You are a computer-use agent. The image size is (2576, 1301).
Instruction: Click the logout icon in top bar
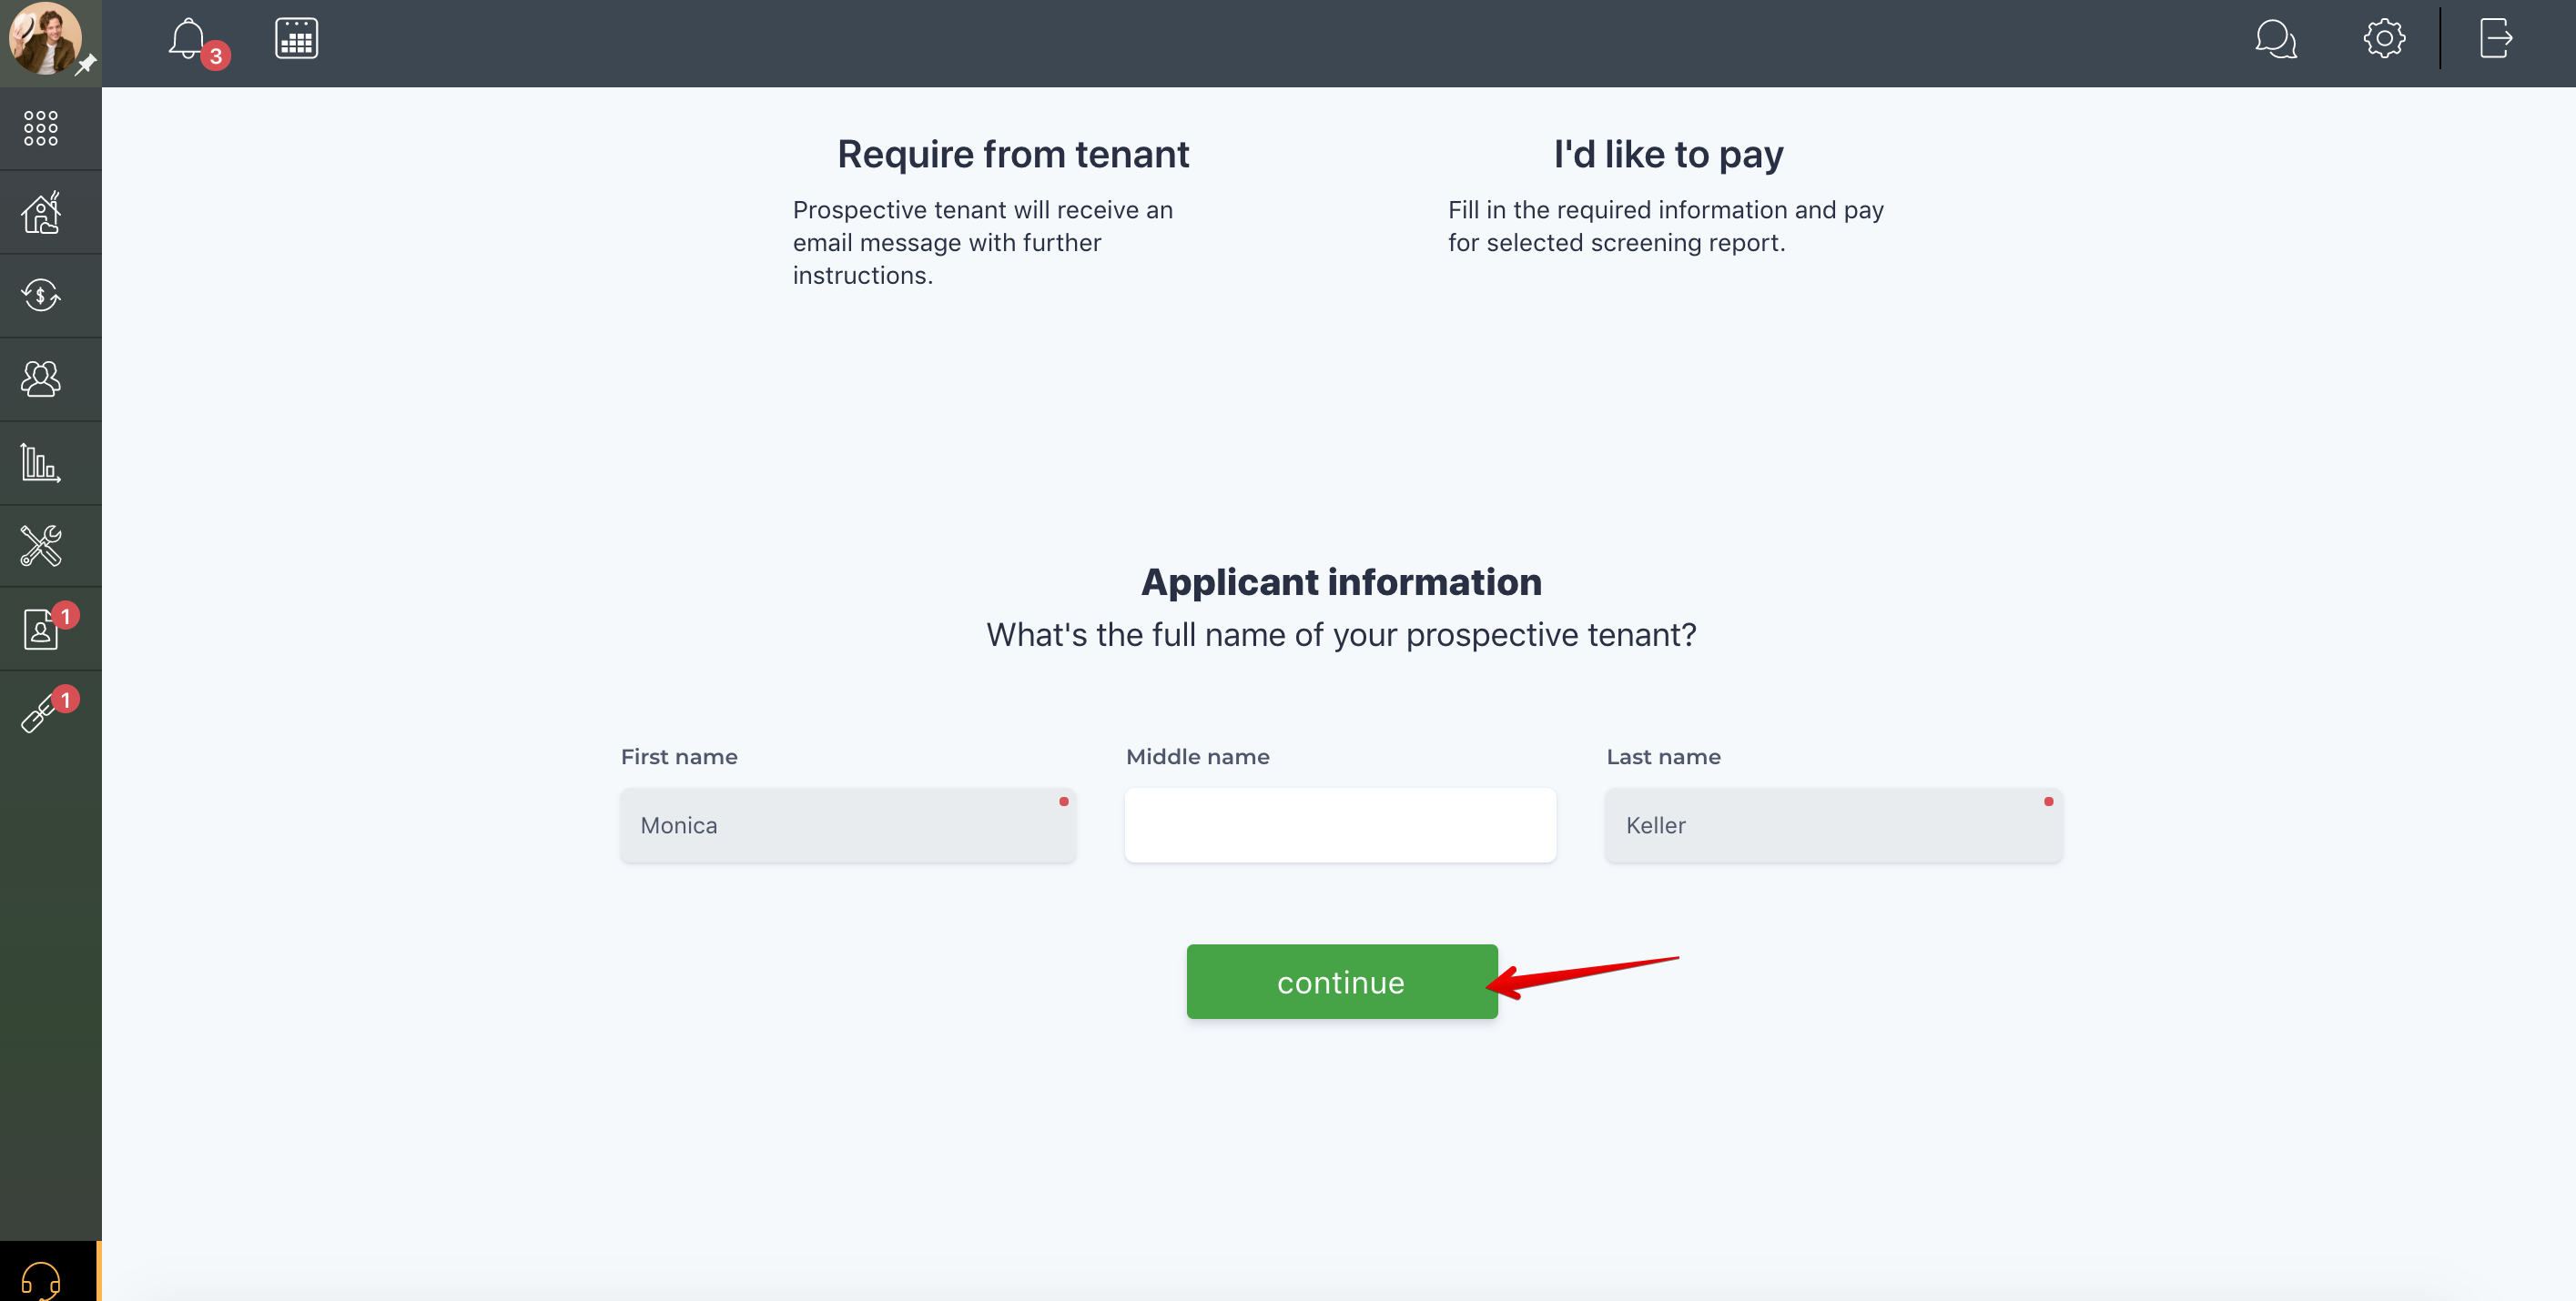(2495, 39)
